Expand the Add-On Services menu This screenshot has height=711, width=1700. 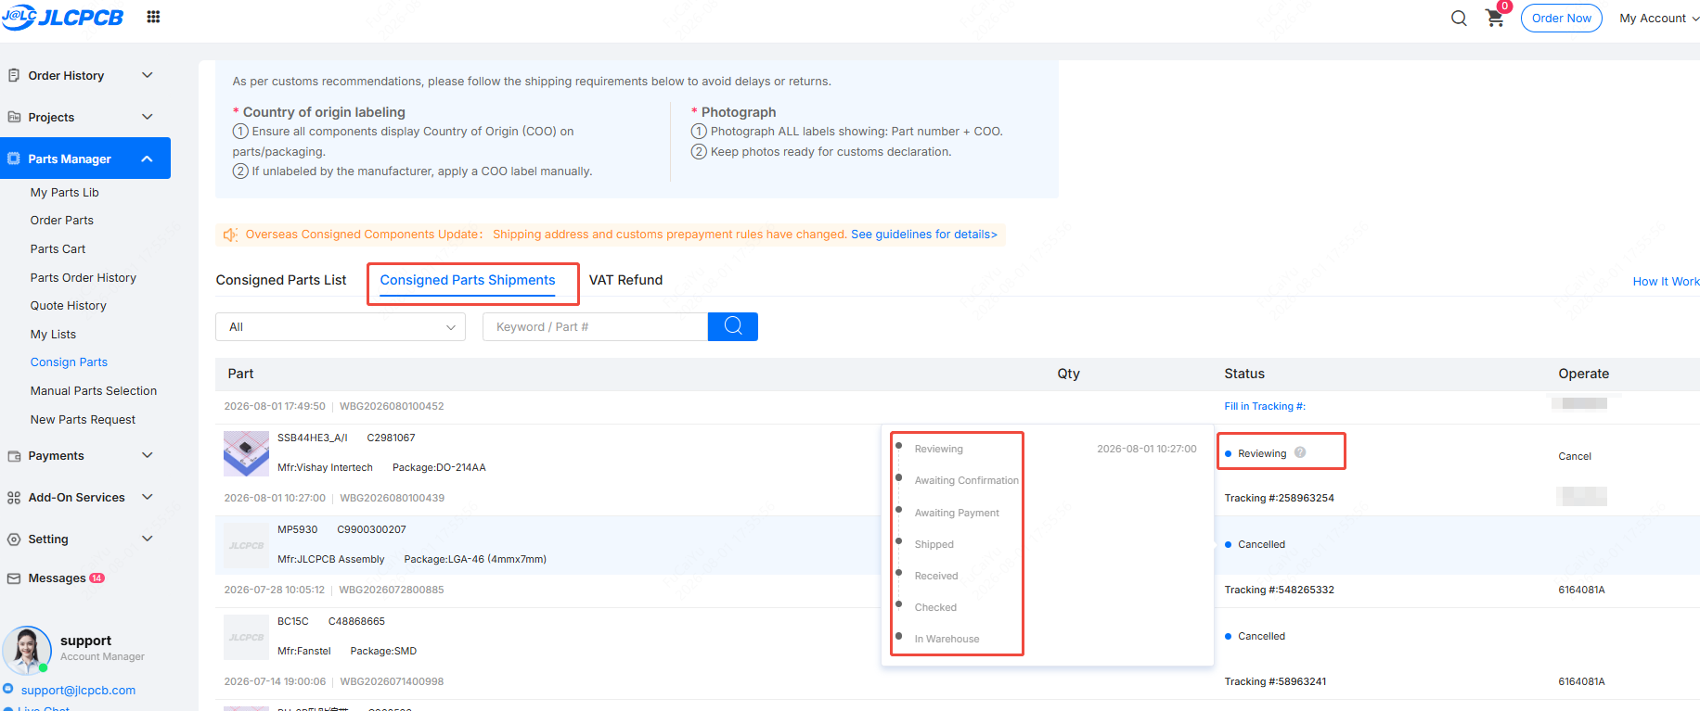(147, 497)
